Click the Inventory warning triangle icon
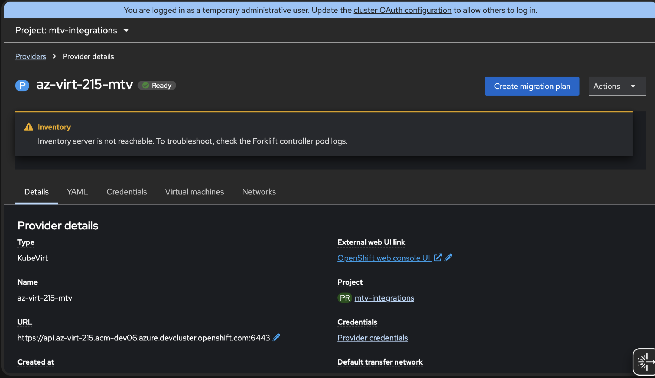Viewport: 655px width, 378px height. coord(29,127)
